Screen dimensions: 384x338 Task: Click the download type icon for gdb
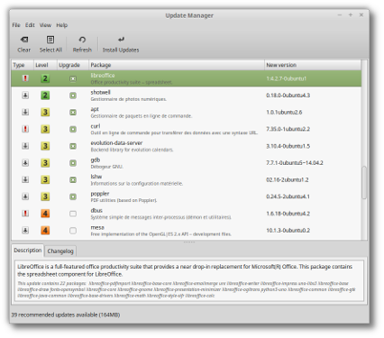click(25, 163)
